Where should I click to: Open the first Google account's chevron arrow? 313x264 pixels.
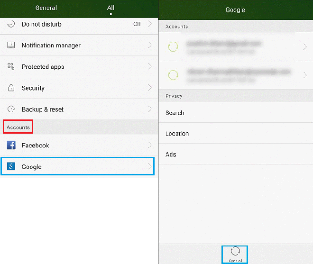tap(304, 46)
